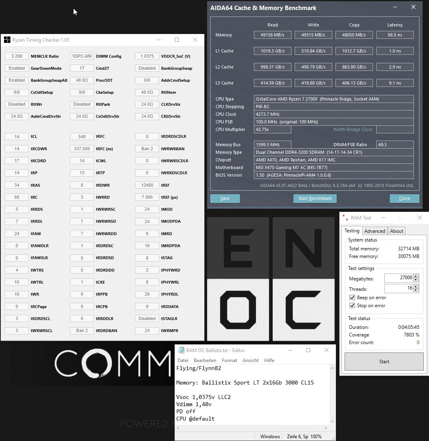Image resolution: width=429 pixels, height=441 pixels.
Task: Click the 'Vdimm 1,40v' text line
Action: coord(194,404)
